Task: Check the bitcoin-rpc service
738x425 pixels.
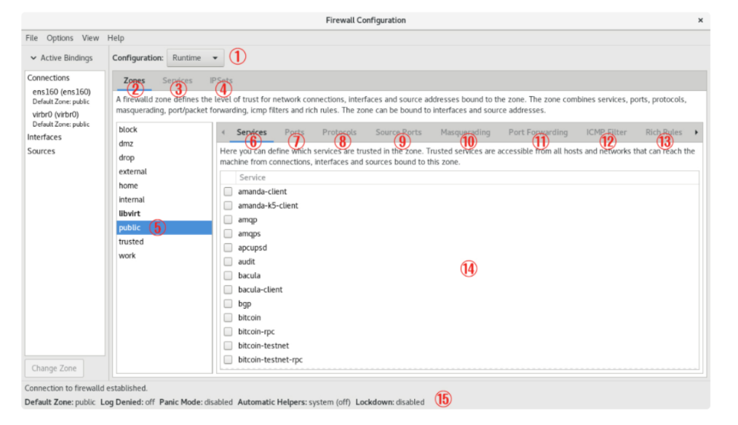Action: [x=229, y=331]
